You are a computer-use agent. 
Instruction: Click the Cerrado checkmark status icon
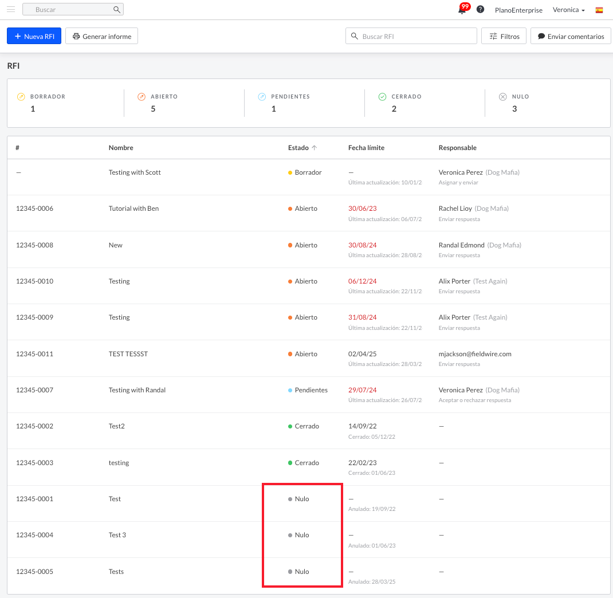click(x=382, y=97)
